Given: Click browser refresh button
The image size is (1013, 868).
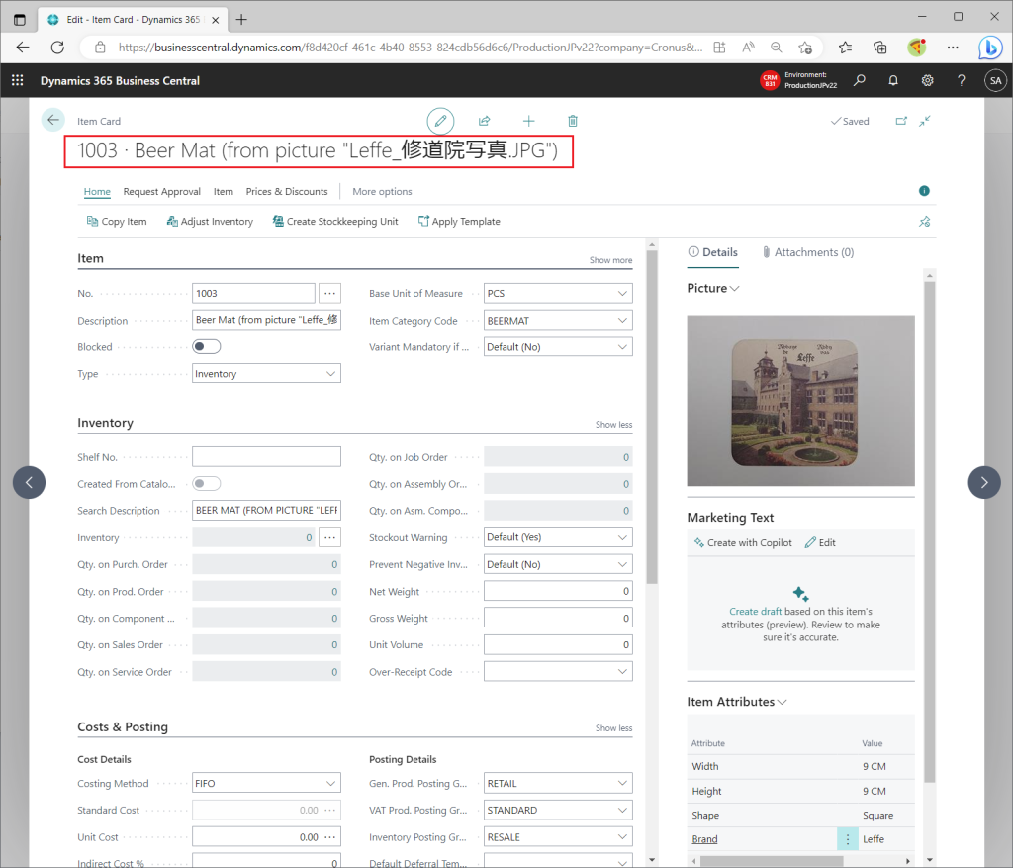Looking at the screenshot, I should tap(57, 48).
